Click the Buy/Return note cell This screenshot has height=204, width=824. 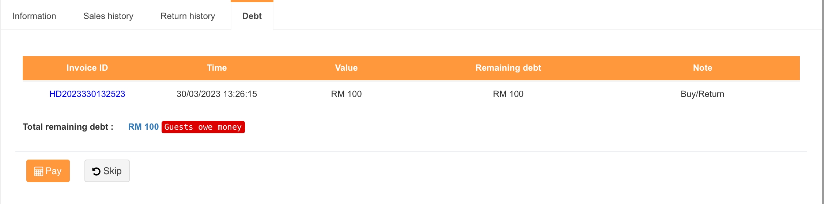(702, 94)
